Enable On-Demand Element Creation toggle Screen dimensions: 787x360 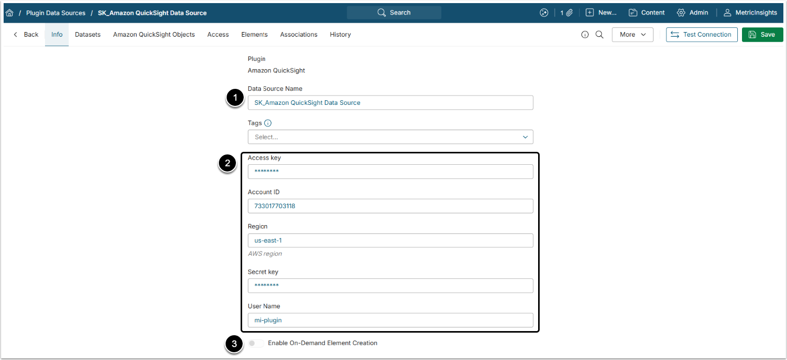256,343
